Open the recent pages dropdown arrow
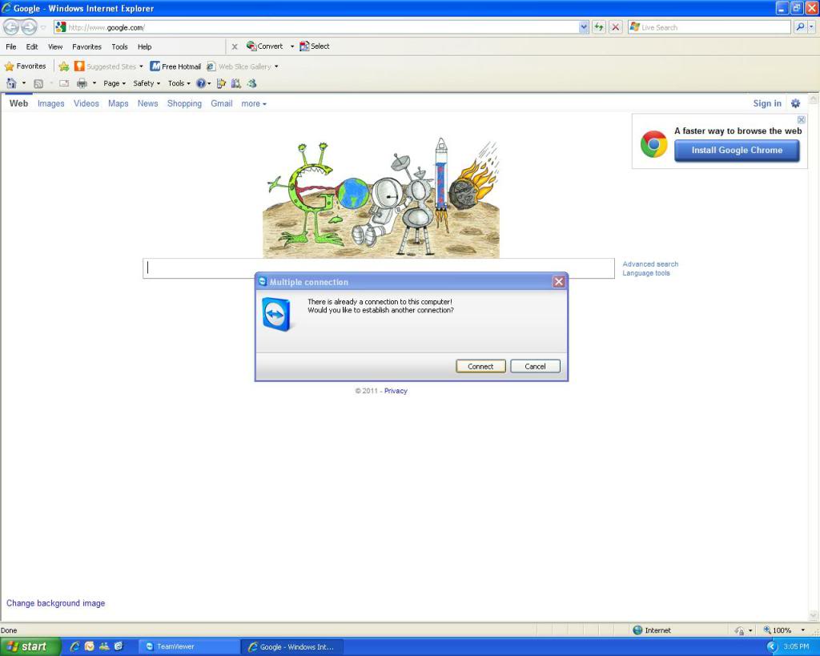 click(x=43, y=27)
